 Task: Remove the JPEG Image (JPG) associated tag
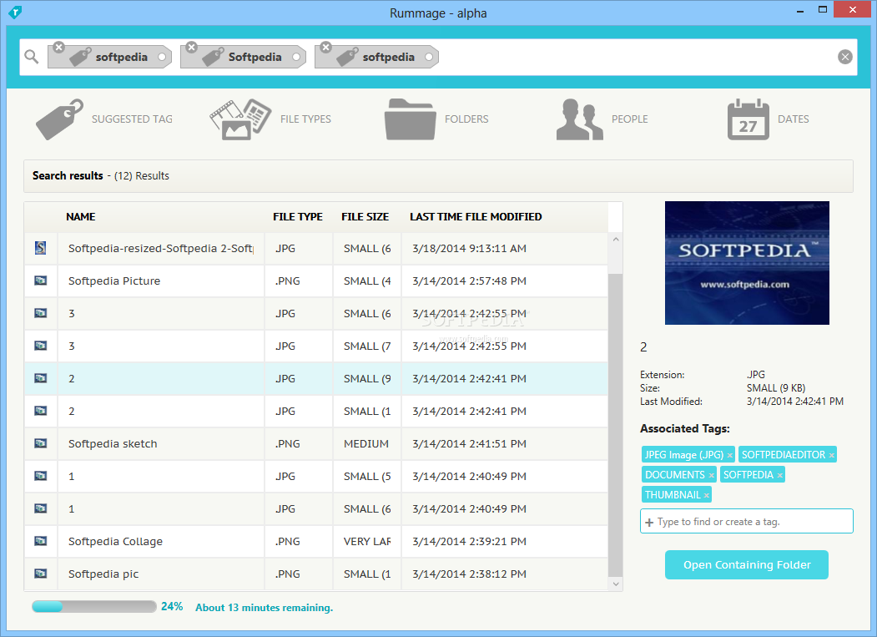[x=729, y=456]
